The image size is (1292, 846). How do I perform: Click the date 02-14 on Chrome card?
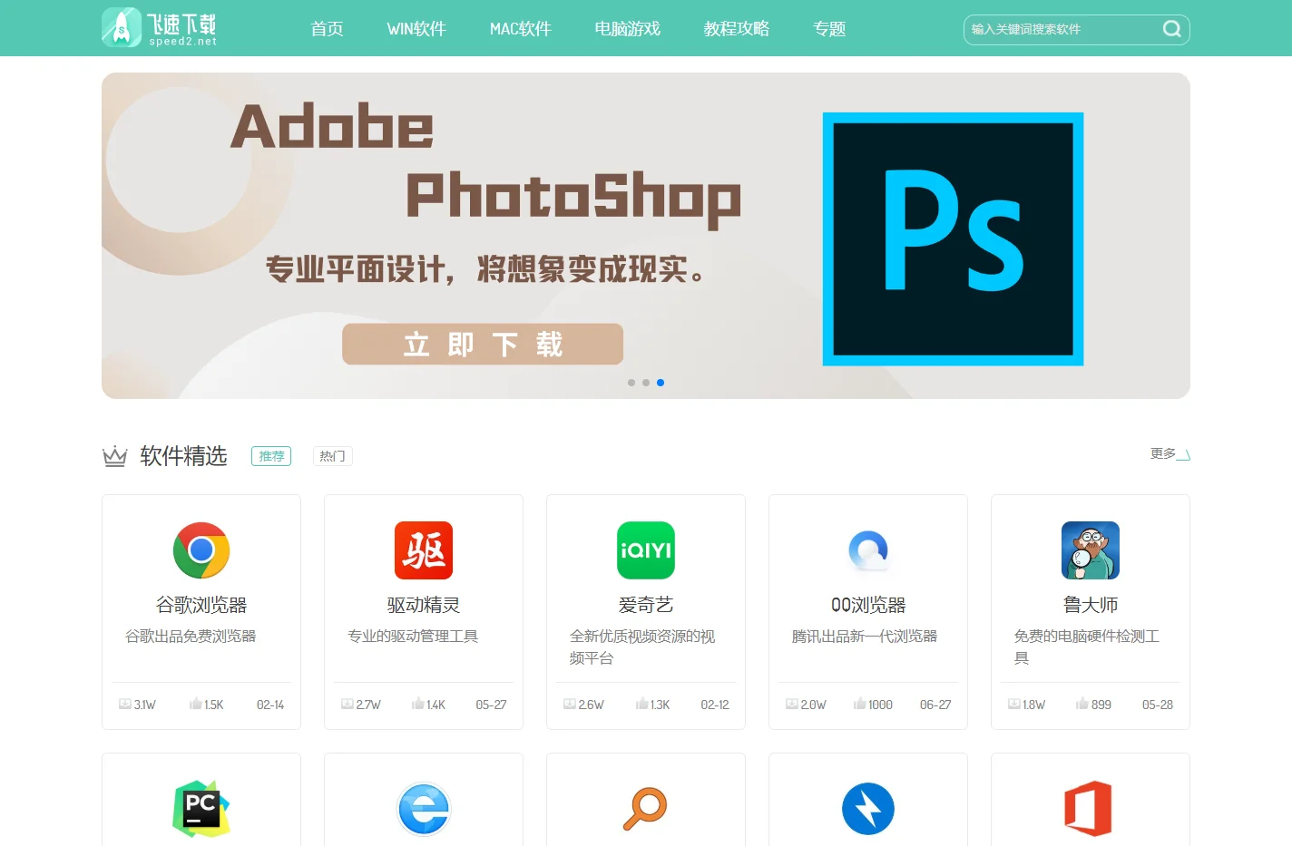[x=270, y=705]
